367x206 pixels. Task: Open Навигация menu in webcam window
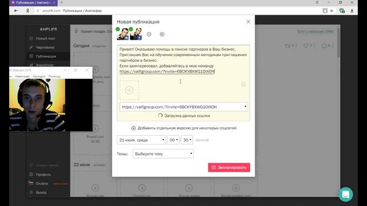point(22,76)
